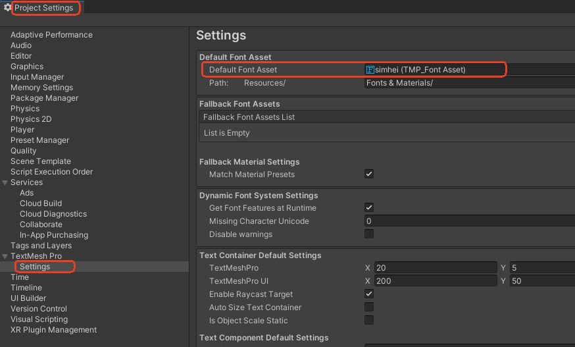Select TextMesh Pro in the sidebar

36,256
